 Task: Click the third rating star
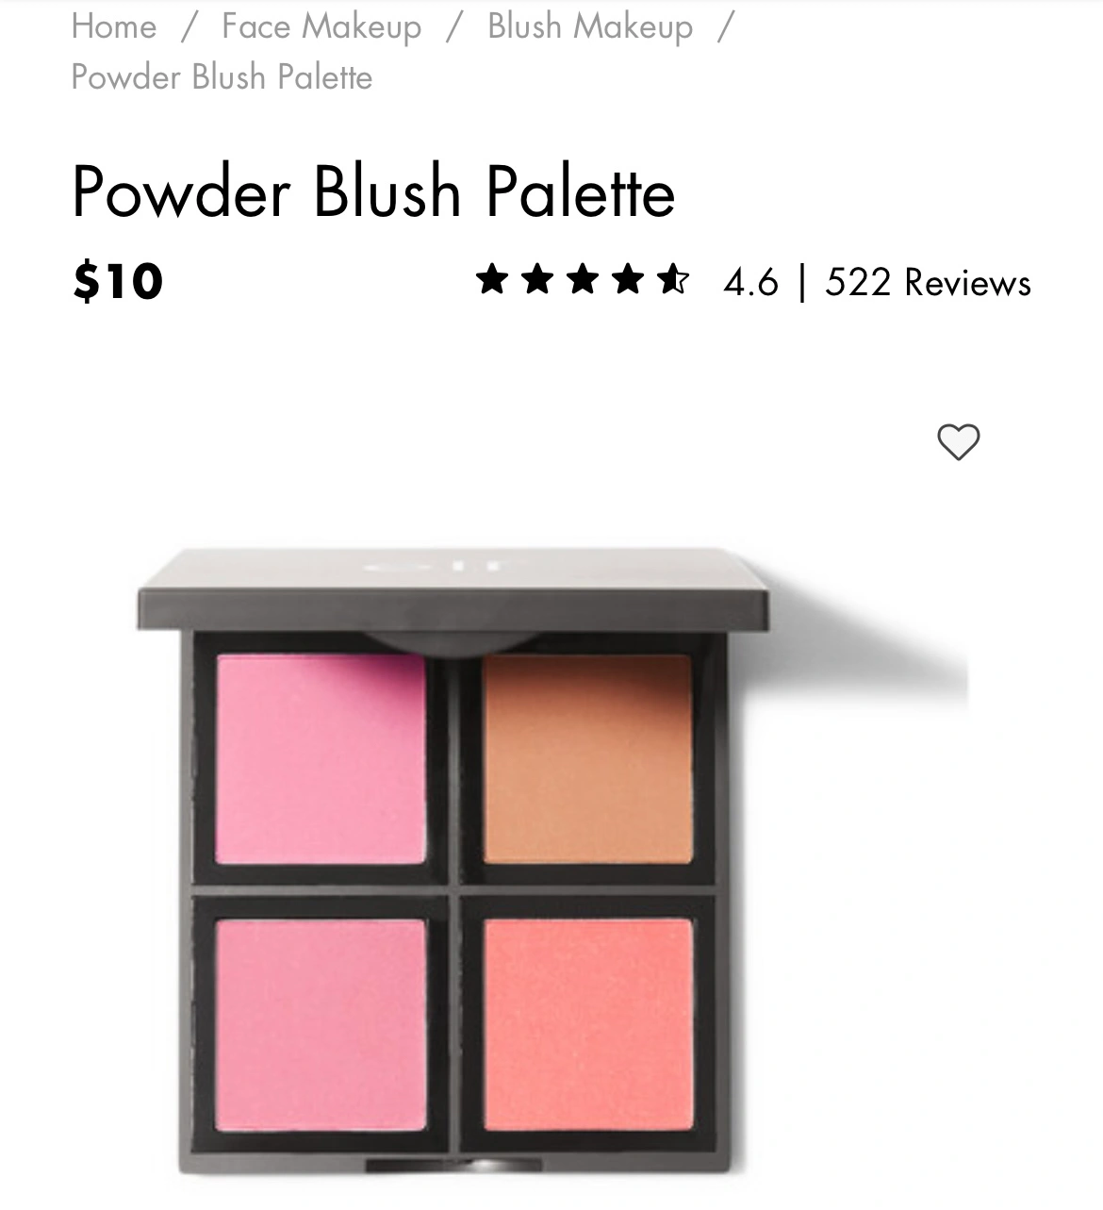pyautogui.click(x=583, y=279)
